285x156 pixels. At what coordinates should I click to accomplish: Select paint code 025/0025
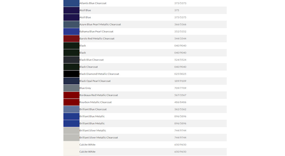coord(180,74)
